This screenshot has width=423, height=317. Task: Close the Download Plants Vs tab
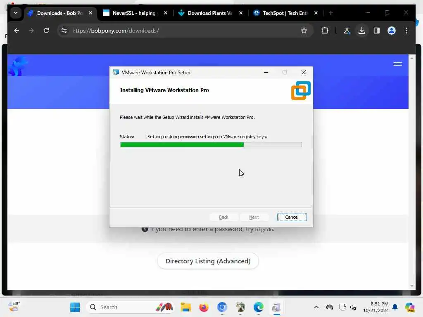click(241, 13)
